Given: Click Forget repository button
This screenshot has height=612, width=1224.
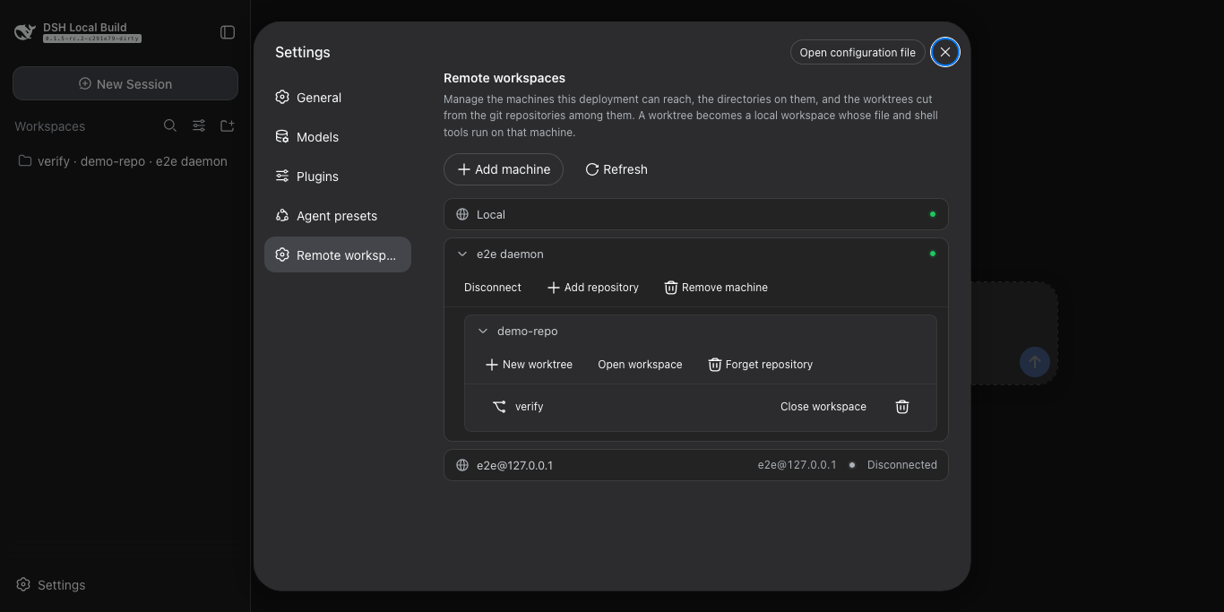Looking at the screenshot, I should (761, 365).
